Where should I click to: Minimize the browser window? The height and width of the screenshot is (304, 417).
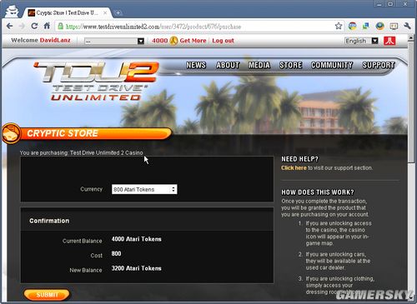(x=379, y=4)
